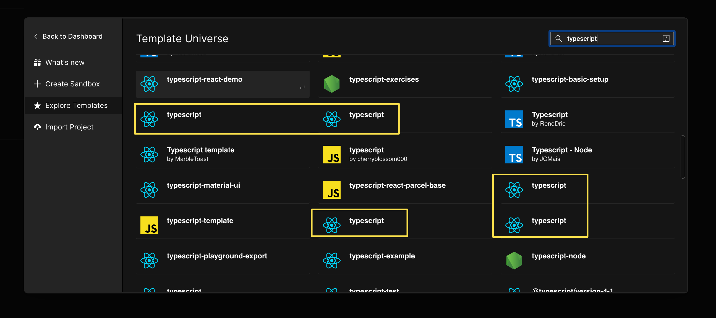
Task: Go Back to Dashboard
Action: pos(68,36)
